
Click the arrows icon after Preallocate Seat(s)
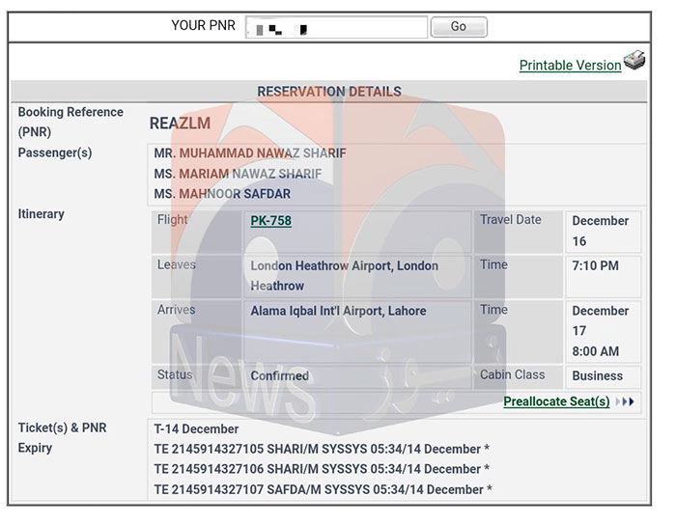coord(625,401)
